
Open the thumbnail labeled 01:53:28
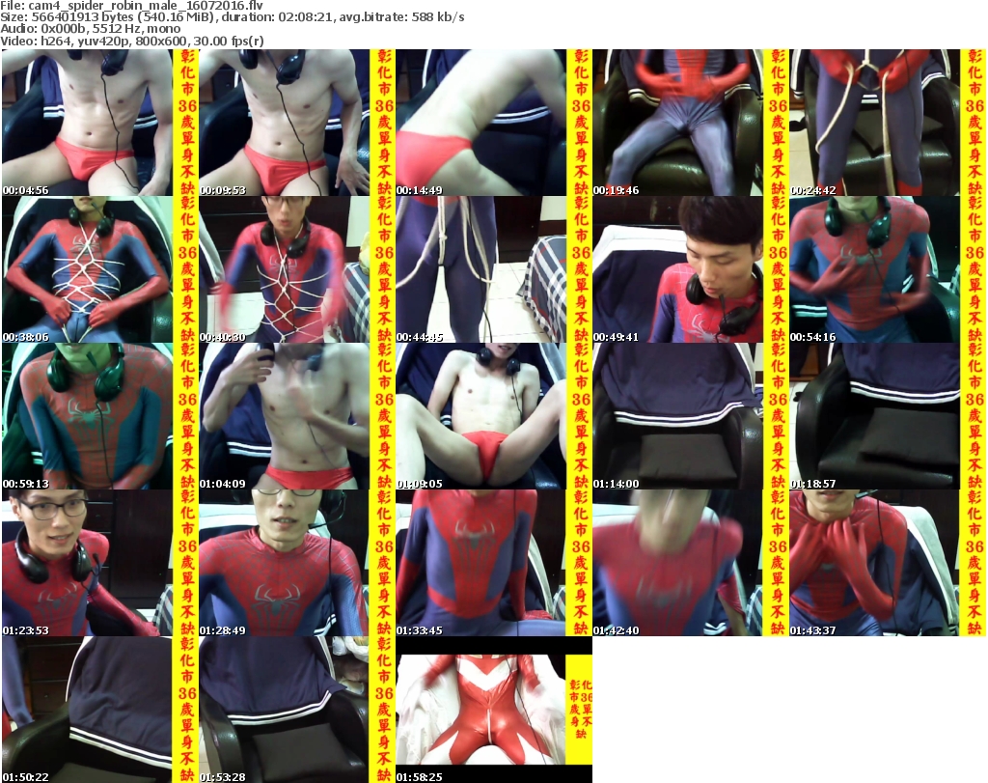(297, 710)
